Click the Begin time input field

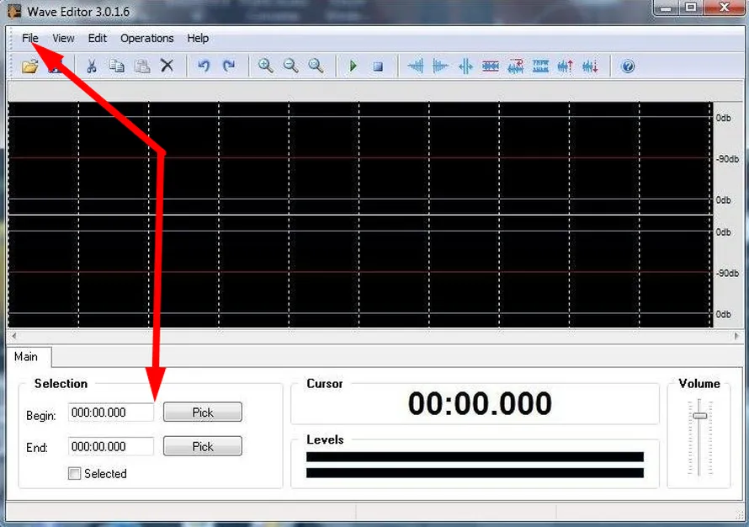[111, 413]
